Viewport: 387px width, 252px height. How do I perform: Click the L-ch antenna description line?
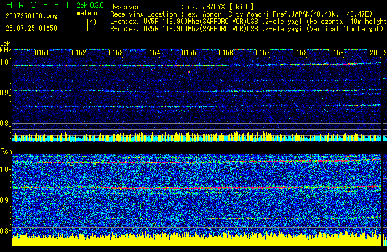(x=249, y=22)
